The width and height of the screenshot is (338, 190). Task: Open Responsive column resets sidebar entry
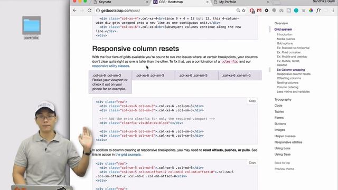pyautogui.click(x=294, y=74)
